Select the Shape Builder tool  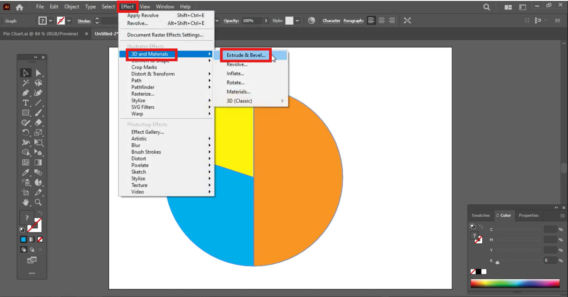(x=26, y=152)
